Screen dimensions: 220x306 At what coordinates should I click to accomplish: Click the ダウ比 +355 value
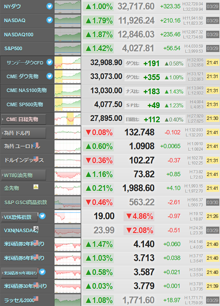pos(152,77)
